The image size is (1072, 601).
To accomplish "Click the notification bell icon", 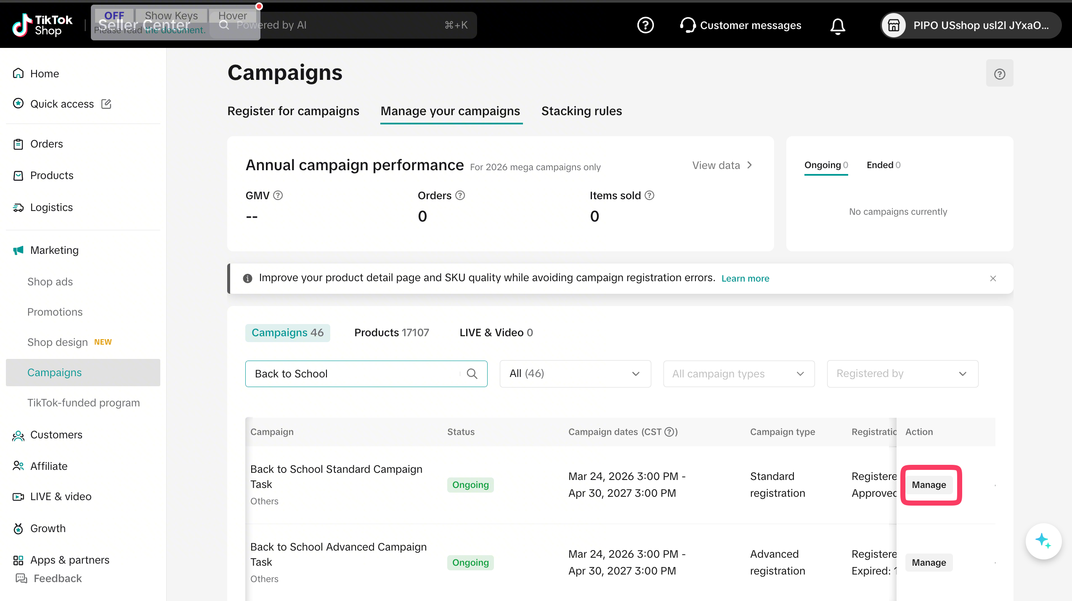I will tap(837, 26).
